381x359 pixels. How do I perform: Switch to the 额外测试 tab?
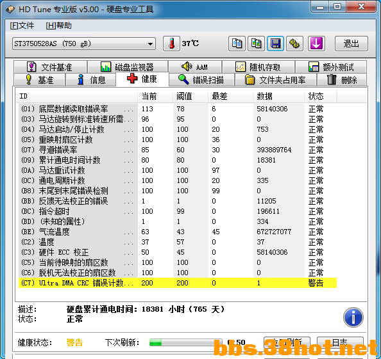[331, 67]
